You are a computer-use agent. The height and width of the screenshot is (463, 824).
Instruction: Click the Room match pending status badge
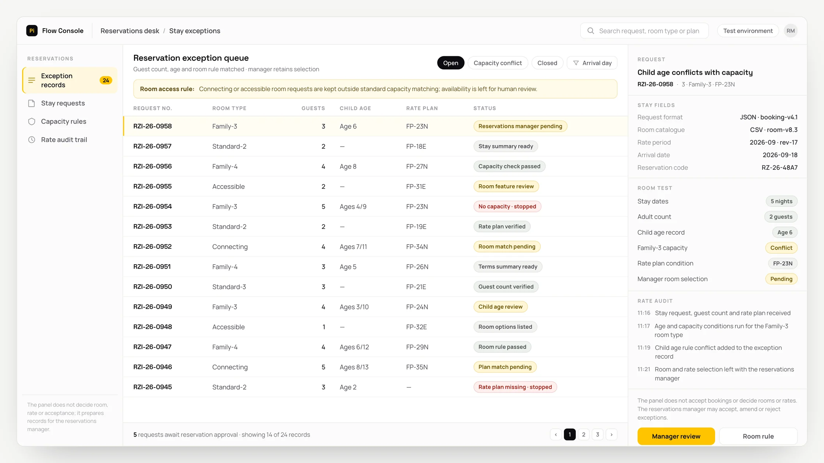pos(507,247)
